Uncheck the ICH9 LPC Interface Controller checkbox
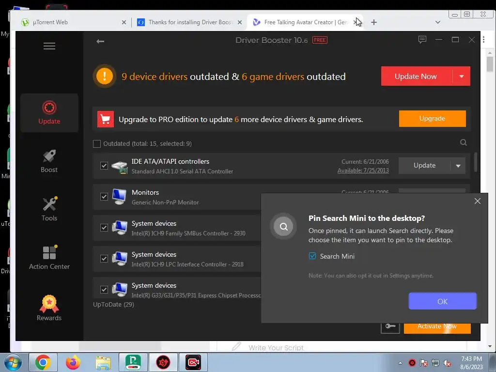 104,259
